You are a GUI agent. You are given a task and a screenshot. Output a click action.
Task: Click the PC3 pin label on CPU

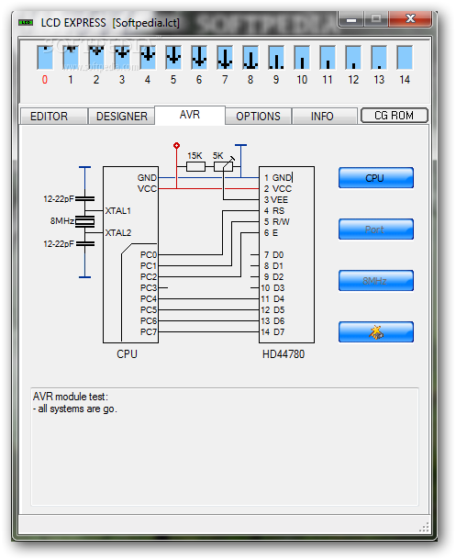149,288
